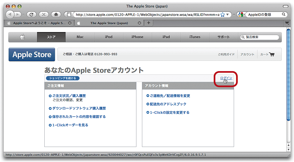Close The Apple Store (Japan) tab

[x=139, y=23]
